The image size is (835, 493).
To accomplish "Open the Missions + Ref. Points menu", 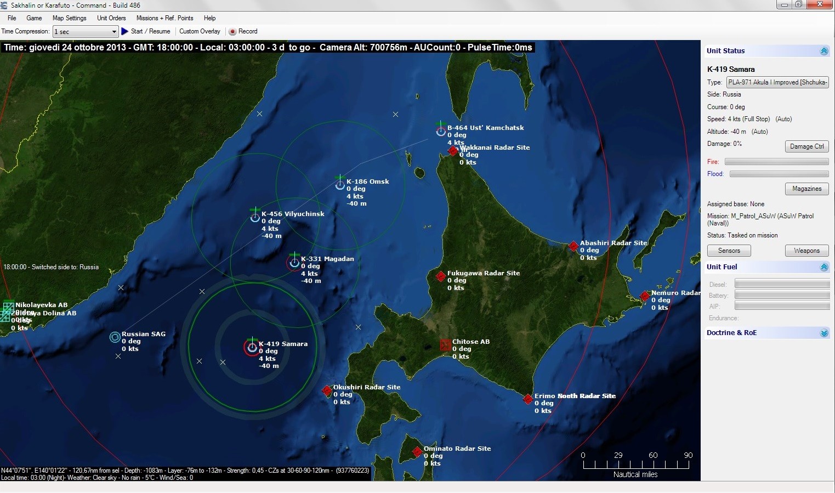I will click(164, 18).
